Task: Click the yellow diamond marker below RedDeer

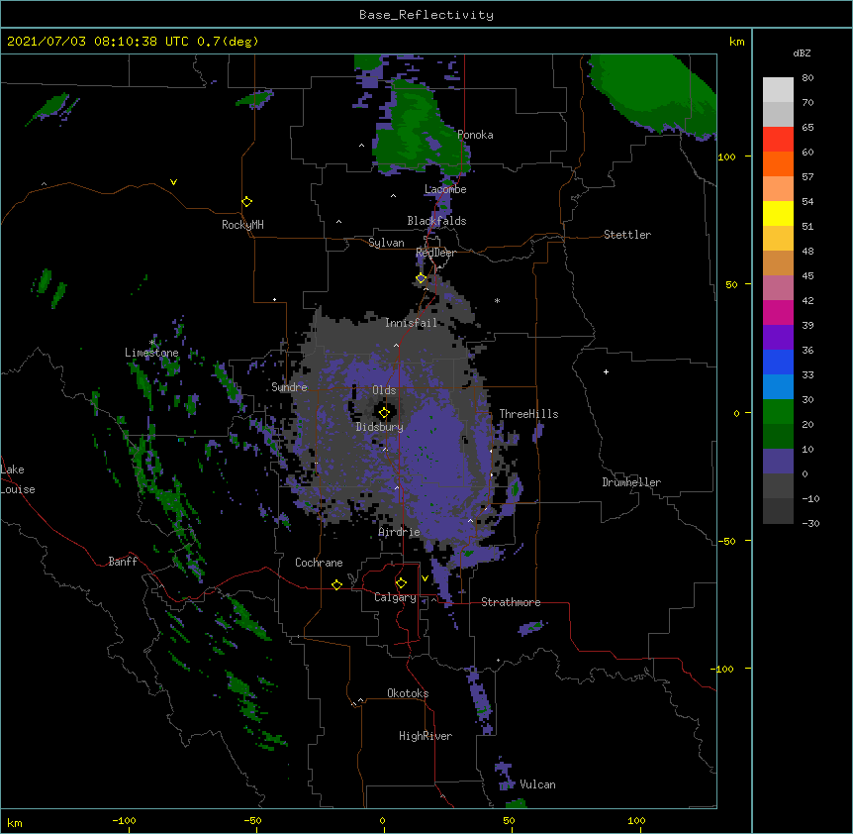Action: 422,278
